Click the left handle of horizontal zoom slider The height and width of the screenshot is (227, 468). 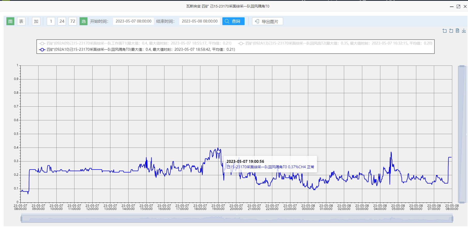point(21,219)
